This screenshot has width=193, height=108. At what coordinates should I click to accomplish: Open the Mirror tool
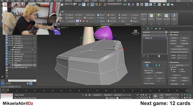coord(125,4)
